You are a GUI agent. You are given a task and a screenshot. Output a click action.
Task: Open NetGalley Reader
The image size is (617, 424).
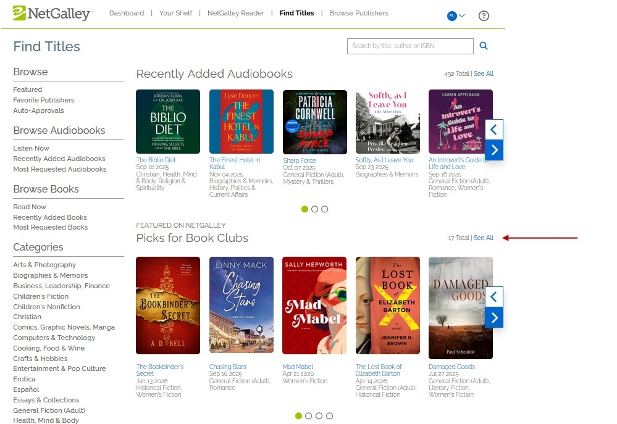click(x=236, y=13)
